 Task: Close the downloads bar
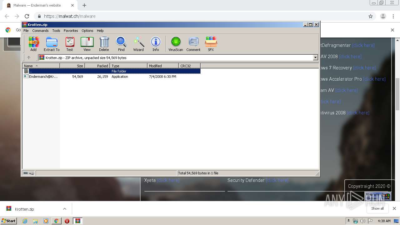pos(394,208)
